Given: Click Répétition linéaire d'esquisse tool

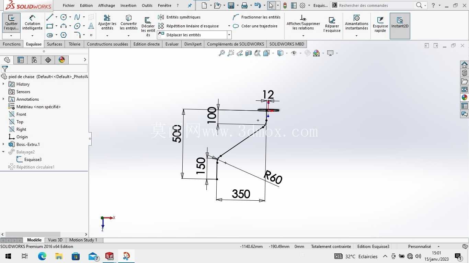Looking at the screenshot, I should pos(188,26).
